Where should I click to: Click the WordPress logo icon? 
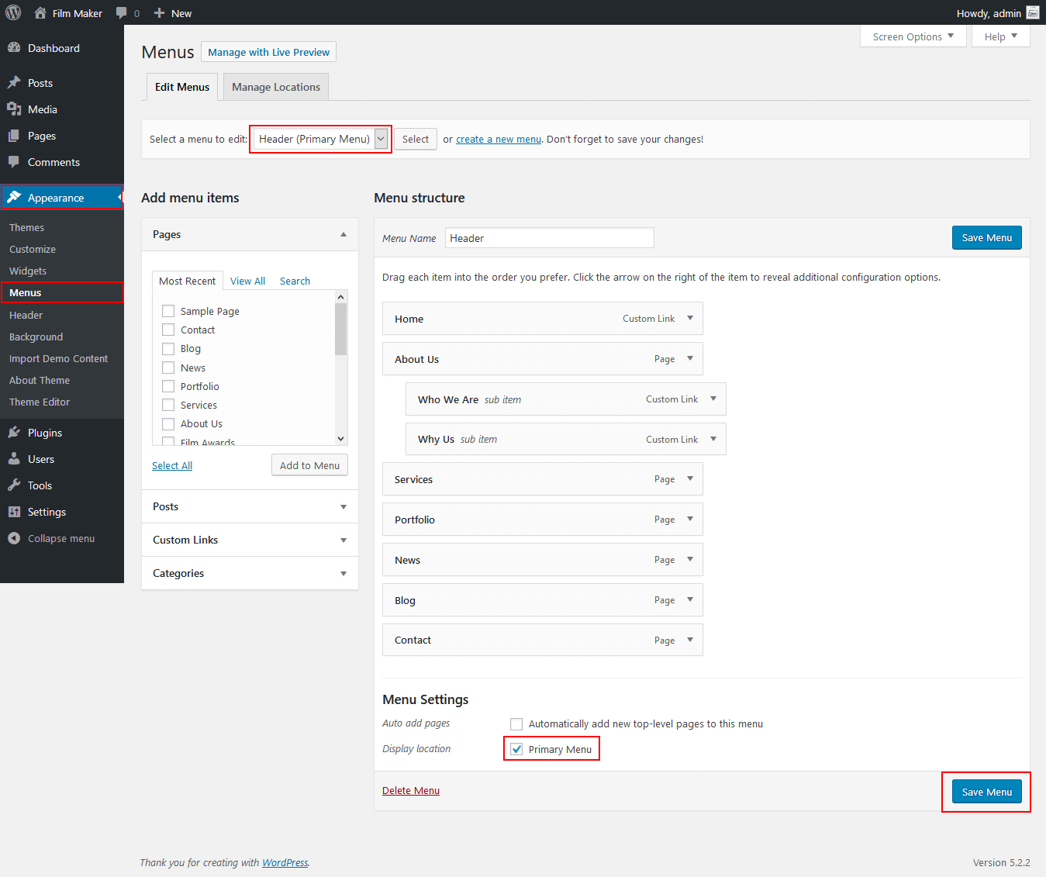coord(13,12)
